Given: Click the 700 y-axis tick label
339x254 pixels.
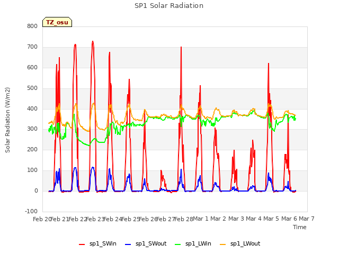Looking at the screenshot, I should [x=32, y=47].
